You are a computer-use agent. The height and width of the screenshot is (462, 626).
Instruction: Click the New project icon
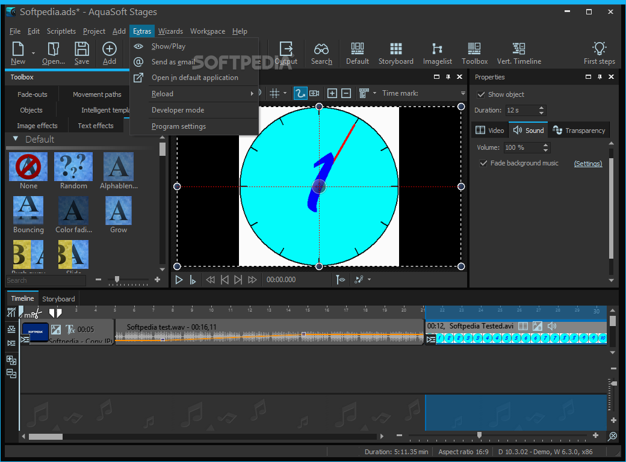pyautogui.click(x=18, y=49)
